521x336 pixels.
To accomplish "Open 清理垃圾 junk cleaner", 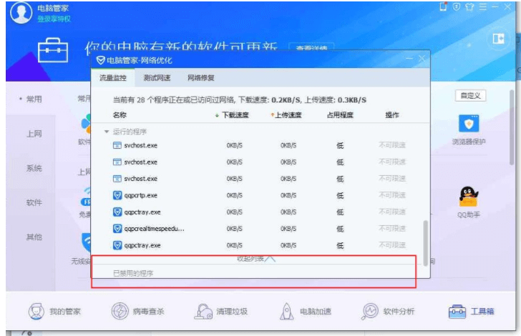I will [x=220, y=312].
